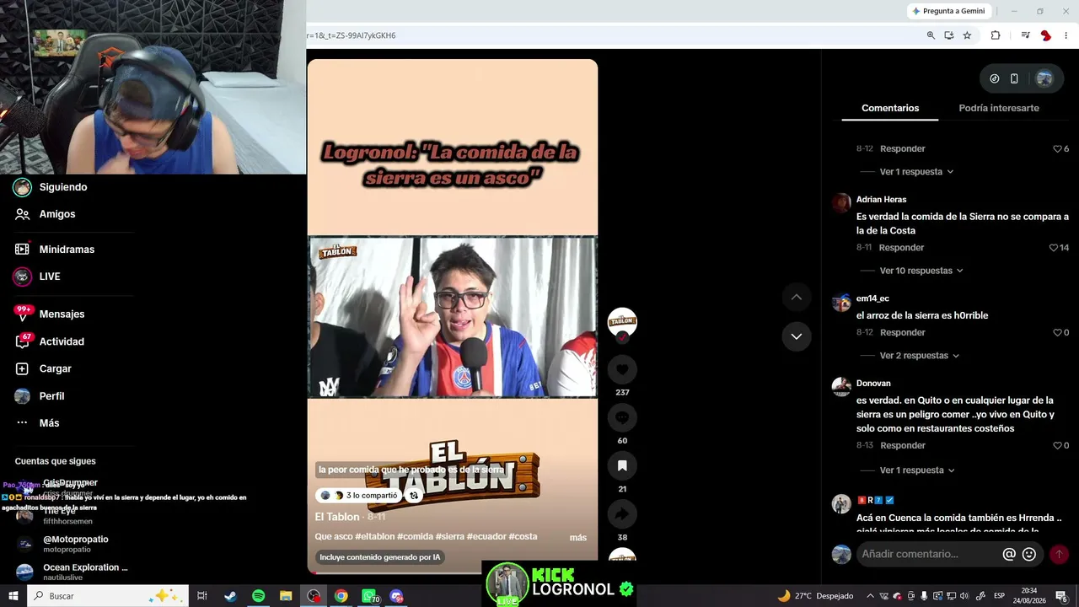Expand 'Ver 1 respuesta' under Donovan's comment
The width and height of the screenshot is (1079, 607).
(x=916, y=470)
